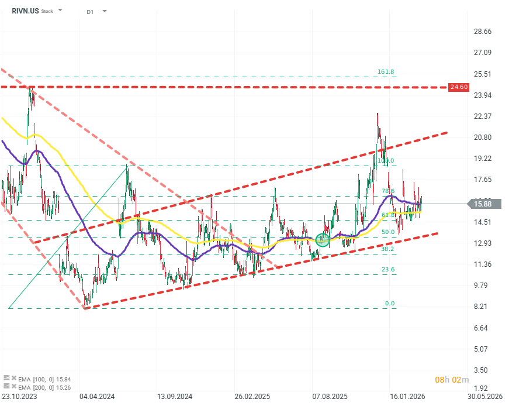Click the 08h 02m candle countdown timer
This screenshot has width=509, height=406.
(452, 380)
